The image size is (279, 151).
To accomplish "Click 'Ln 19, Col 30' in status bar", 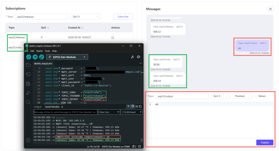I will 93,147.
